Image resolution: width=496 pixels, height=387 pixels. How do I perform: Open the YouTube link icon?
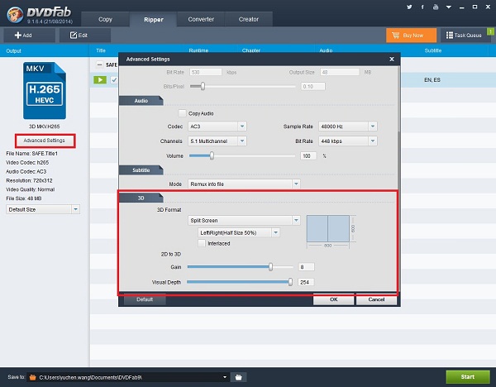click(x=436, y=7)
